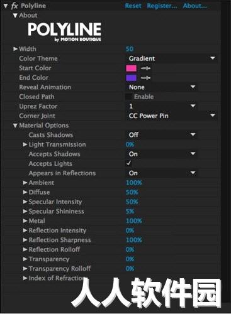231x314 pixels.
Task: Pick Start Color with the eyedropper
Action: coord(145,68)
